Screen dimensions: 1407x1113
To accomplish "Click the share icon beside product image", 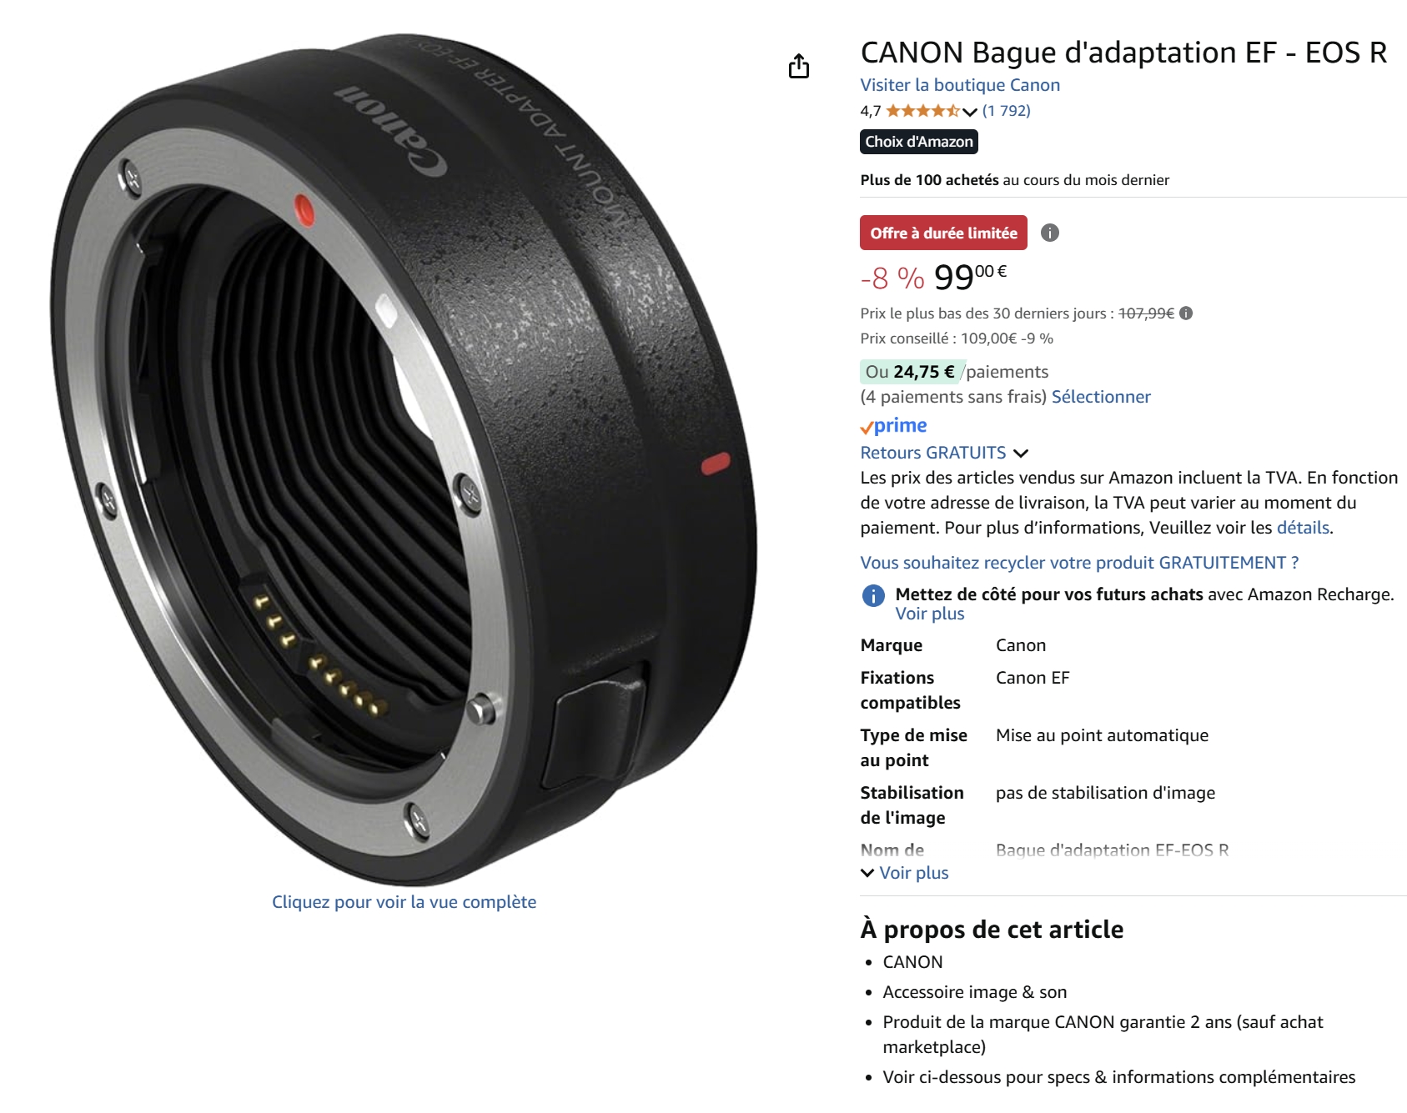I will click(x=799, y=66).
